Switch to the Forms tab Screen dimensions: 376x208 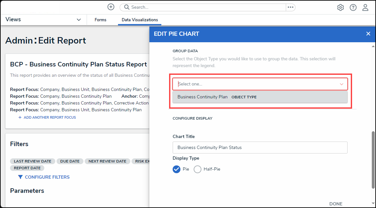click(x=101, y=20)
